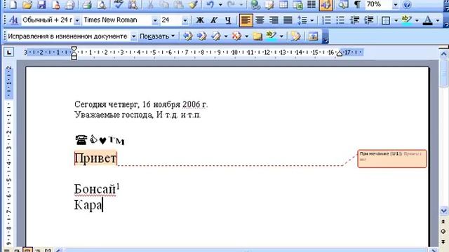Image resolution: width=449 pixels, height=252 pixels.
Task: Open the undo history dropdown arrow
Action: click(x=220, y=4)
